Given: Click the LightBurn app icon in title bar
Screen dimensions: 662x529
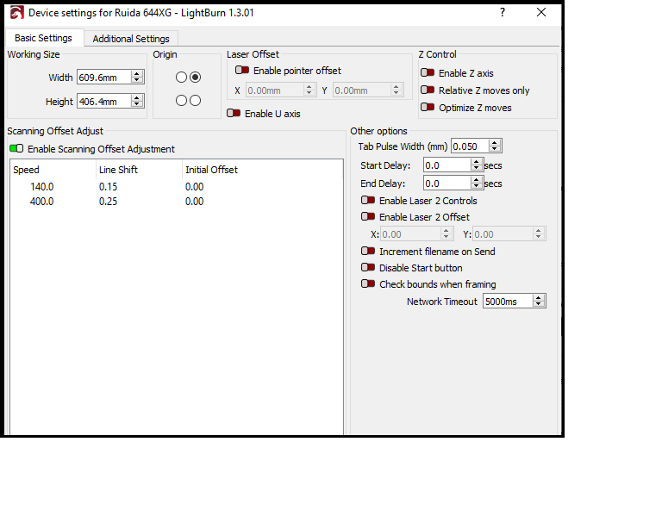Looking at the screenshot, I should click(x=17, y=13).
